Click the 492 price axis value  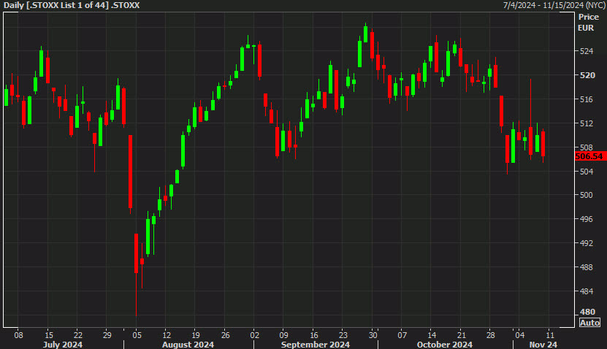coord(587,243)
